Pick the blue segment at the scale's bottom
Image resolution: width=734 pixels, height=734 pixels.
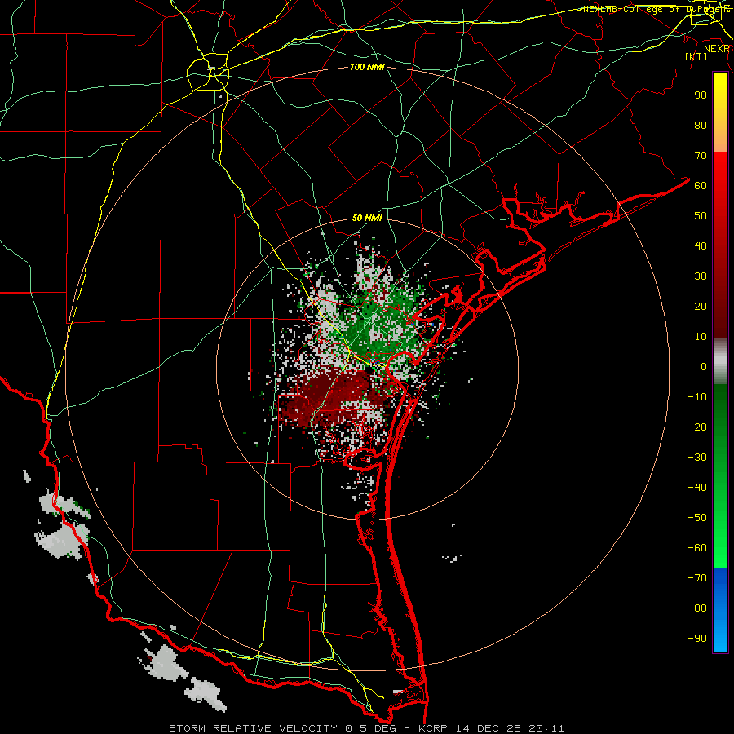coord(720,609)
